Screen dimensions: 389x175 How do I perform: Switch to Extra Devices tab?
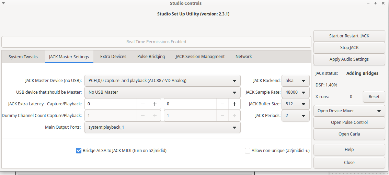coord(113,57)
